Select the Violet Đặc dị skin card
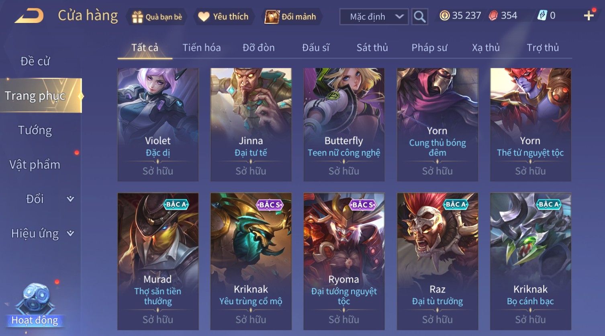605x336 pixels. (158, 125)
